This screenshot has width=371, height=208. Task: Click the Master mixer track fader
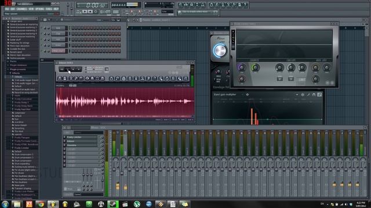pos(114,169)
